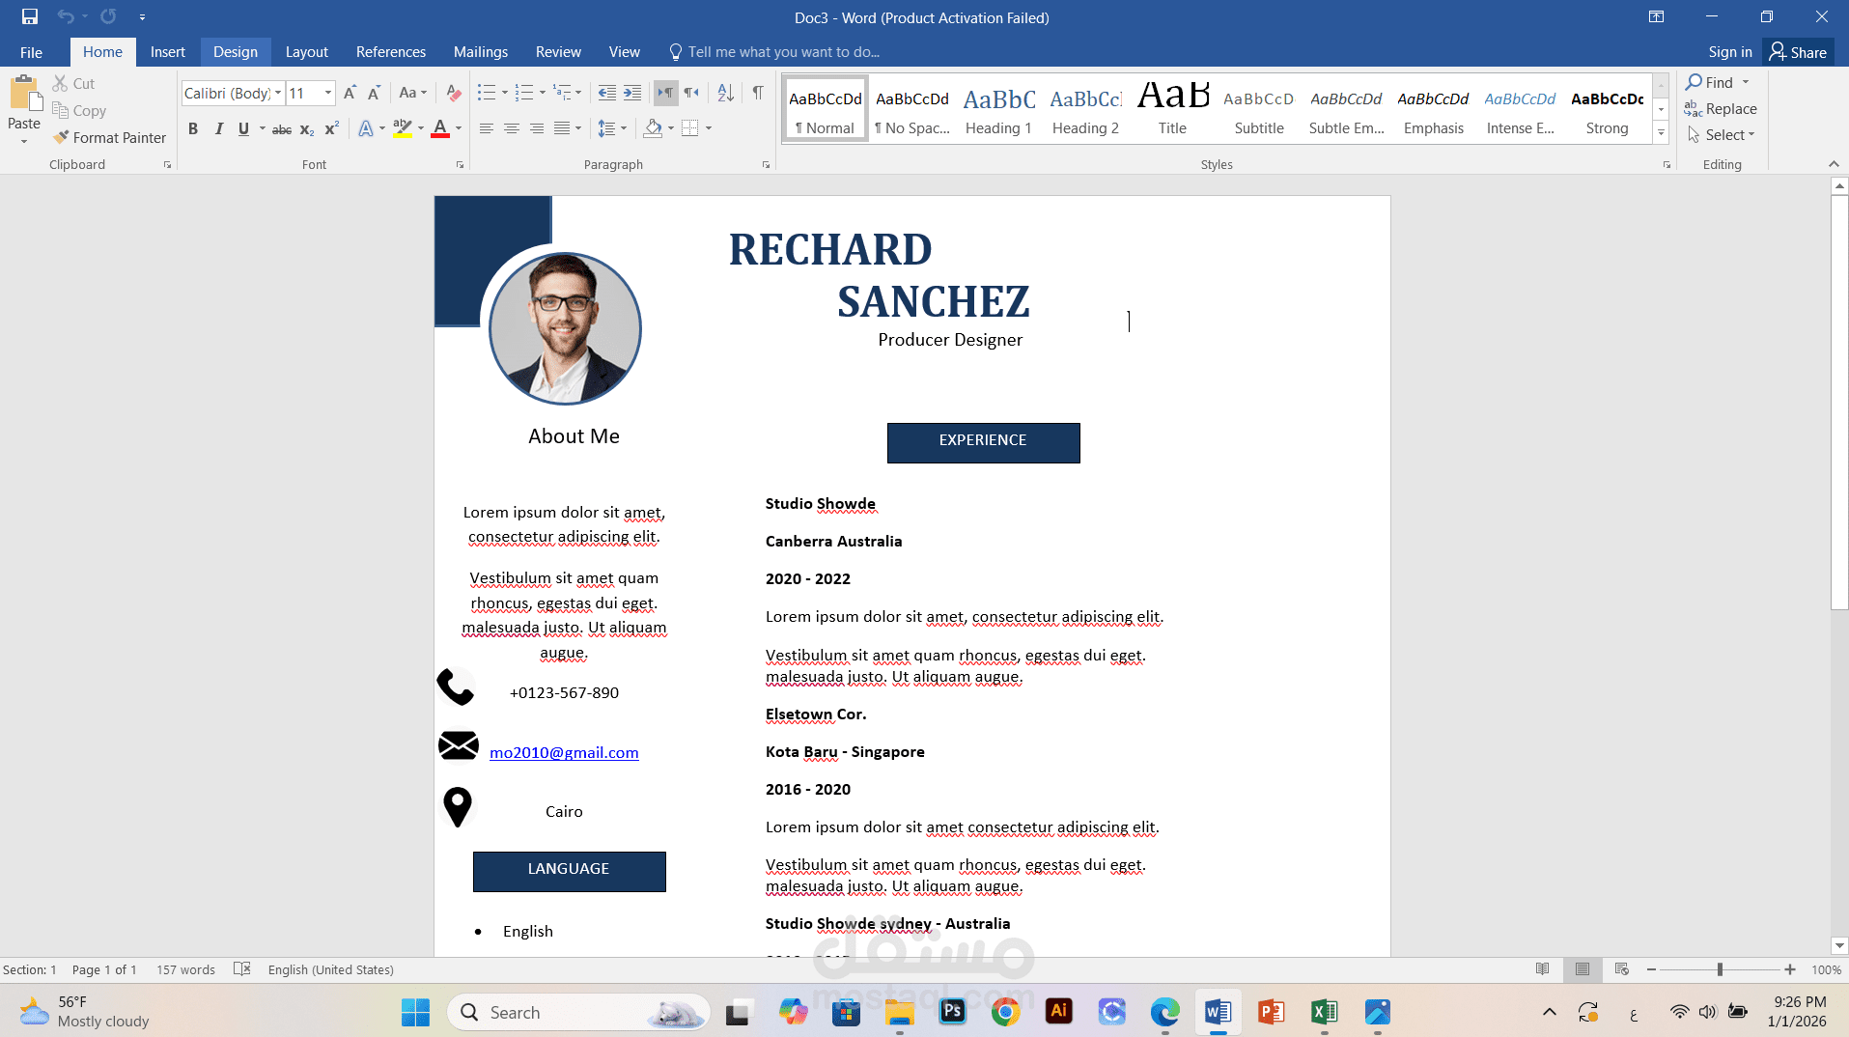This screenshot has height=1037, width=1849.
Task: Open the References tab
Action: click(x=390, y=51)
